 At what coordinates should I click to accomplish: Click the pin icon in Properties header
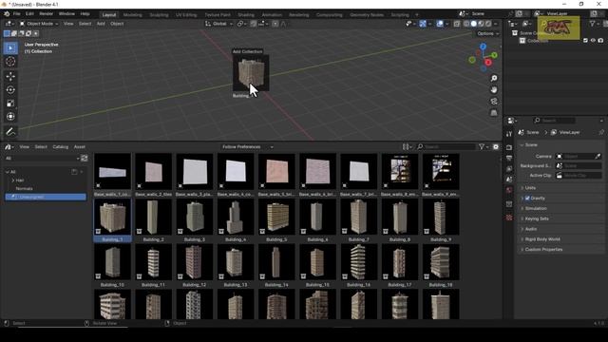pos(601,132)
